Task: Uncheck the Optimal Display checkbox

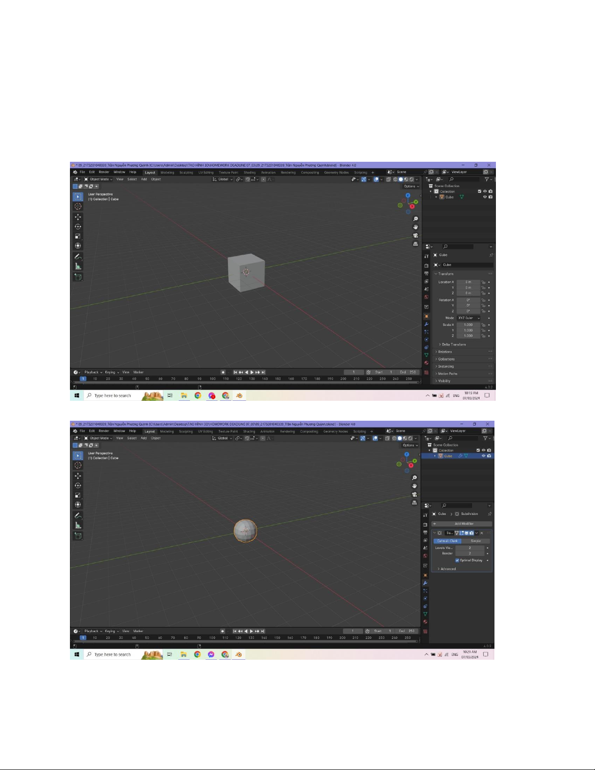Action: click(x=457, y=560)
